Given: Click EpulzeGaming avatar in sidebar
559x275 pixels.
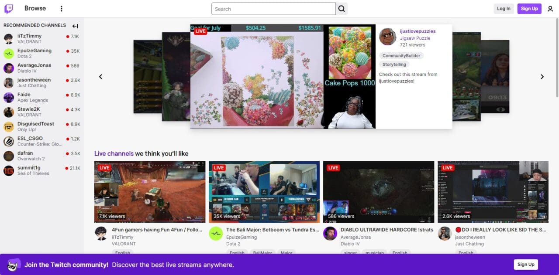Looking at the screenshot, I should 9,54.
